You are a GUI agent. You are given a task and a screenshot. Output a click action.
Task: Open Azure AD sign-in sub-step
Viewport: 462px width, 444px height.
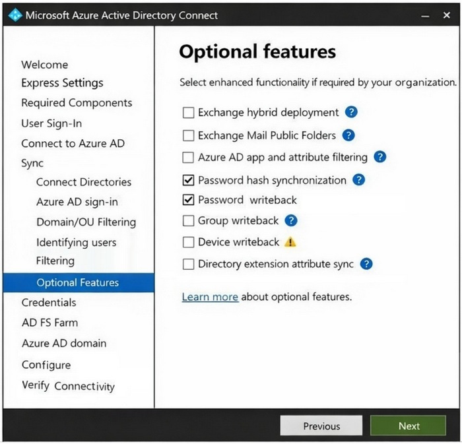pyautogui.click(x=77, y=203)
